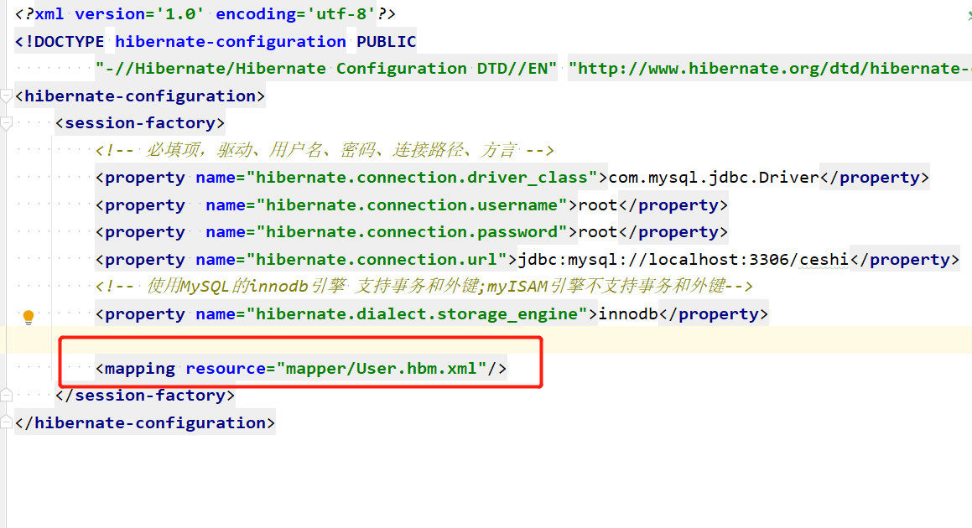Click the </session-factory> closing tag text

145,395
